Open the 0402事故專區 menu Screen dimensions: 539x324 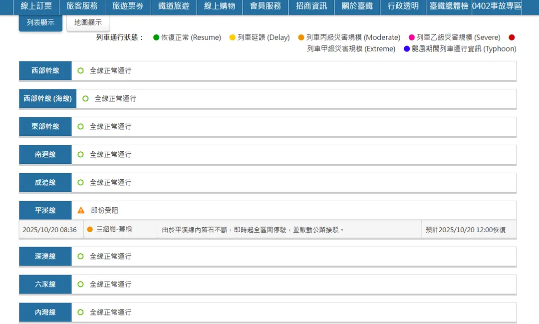(x=497, y=6)
